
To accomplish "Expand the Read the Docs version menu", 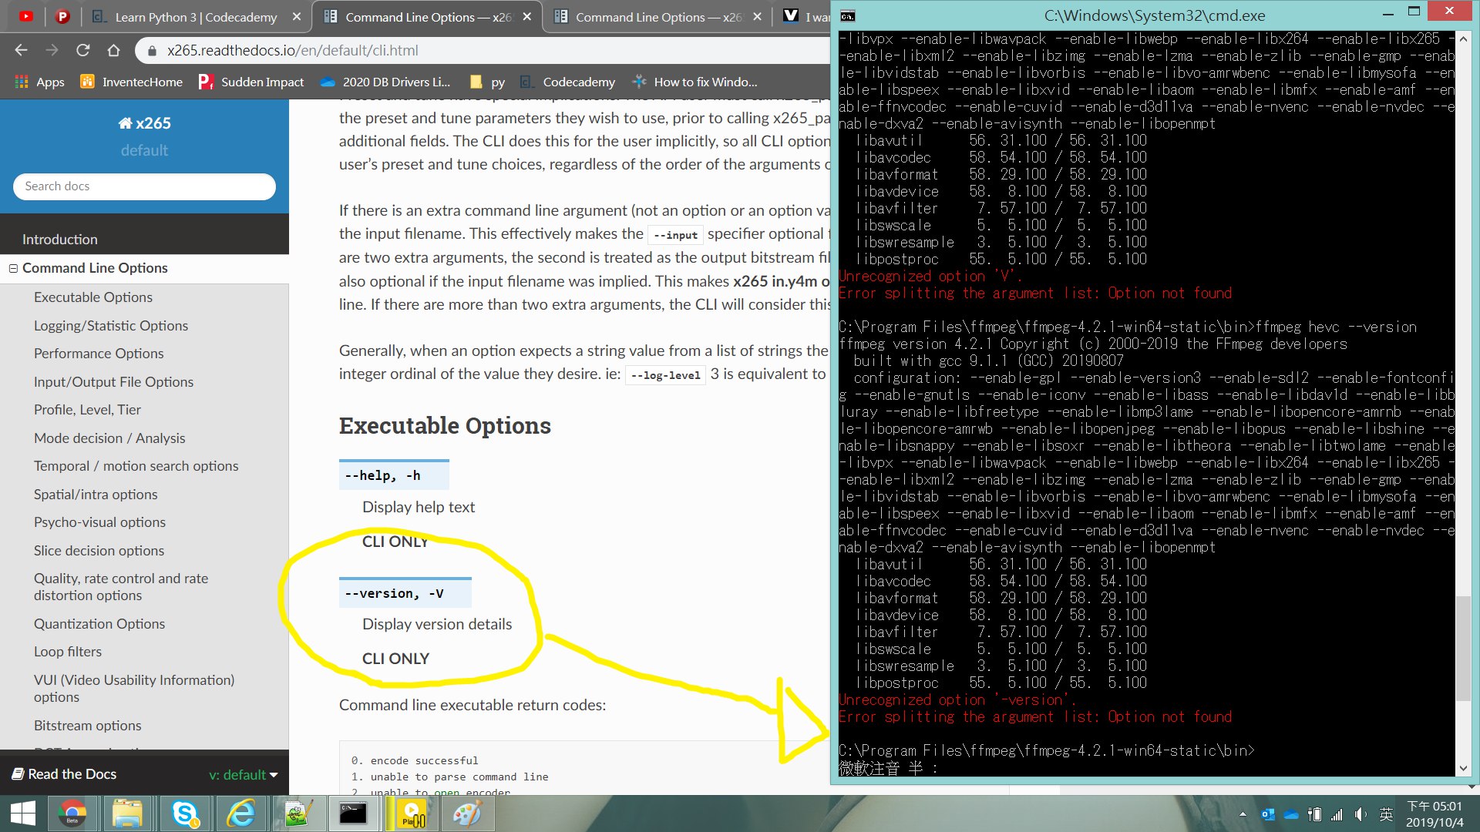I will pyautogui.click(x=244, y=775).
